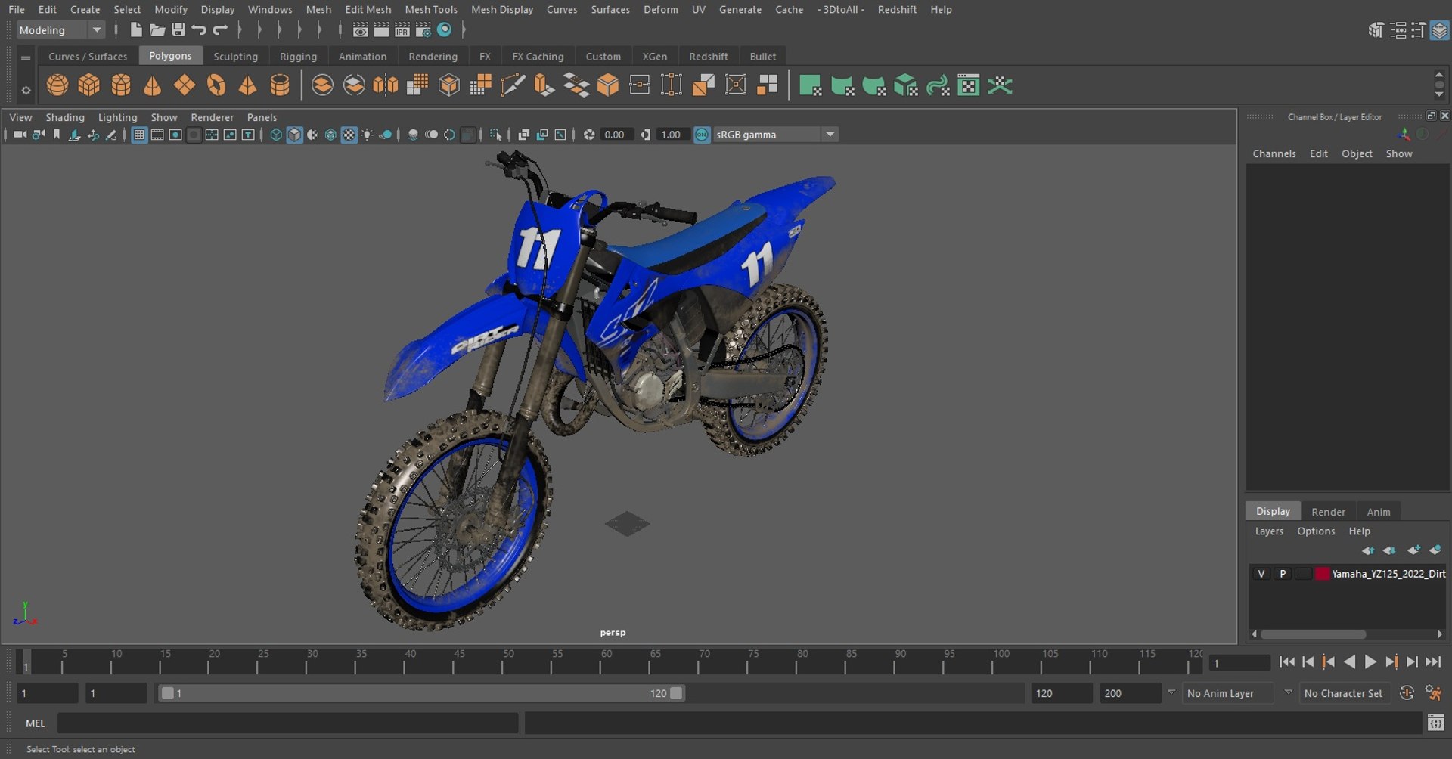Click the Render current frame icon
1452x759 pixels.
[381, 29]
